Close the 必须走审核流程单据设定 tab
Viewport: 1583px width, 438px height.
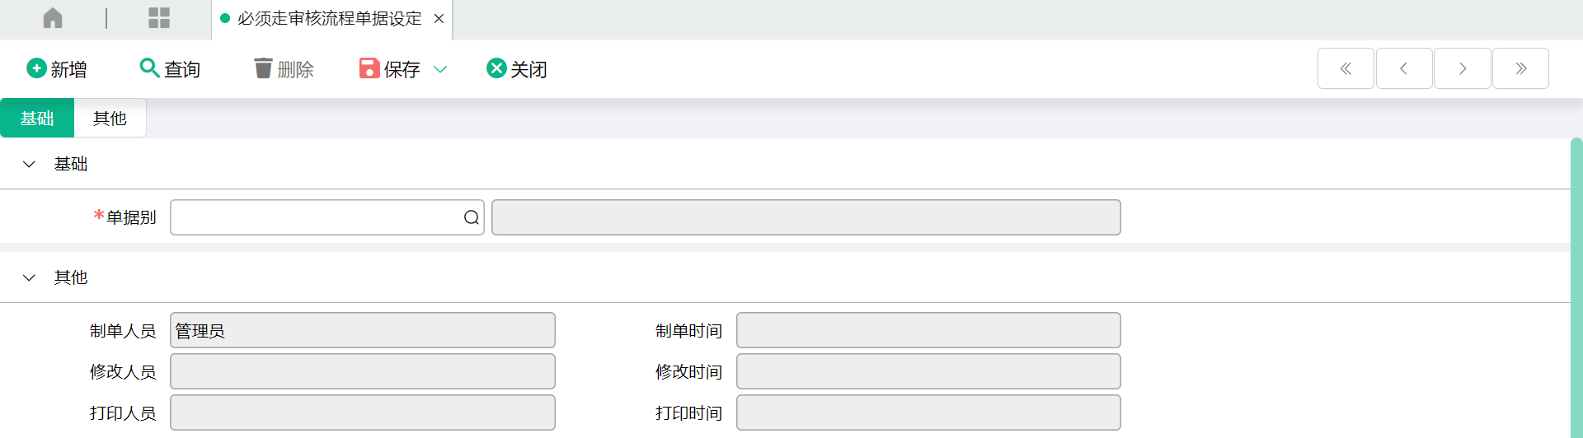pyautogui.click(x=439, y=18)
